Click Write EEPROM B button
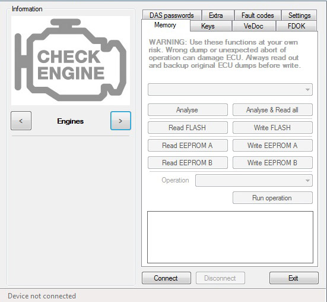Screen dimensions: 327x302 tap(272, 162)
